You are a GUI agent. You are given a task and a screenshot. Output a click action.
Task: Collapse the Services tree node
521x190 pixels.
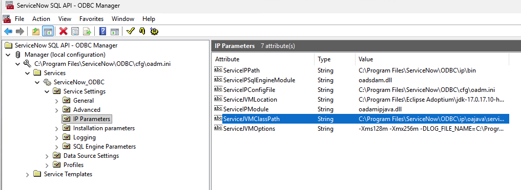pos(28,73)
